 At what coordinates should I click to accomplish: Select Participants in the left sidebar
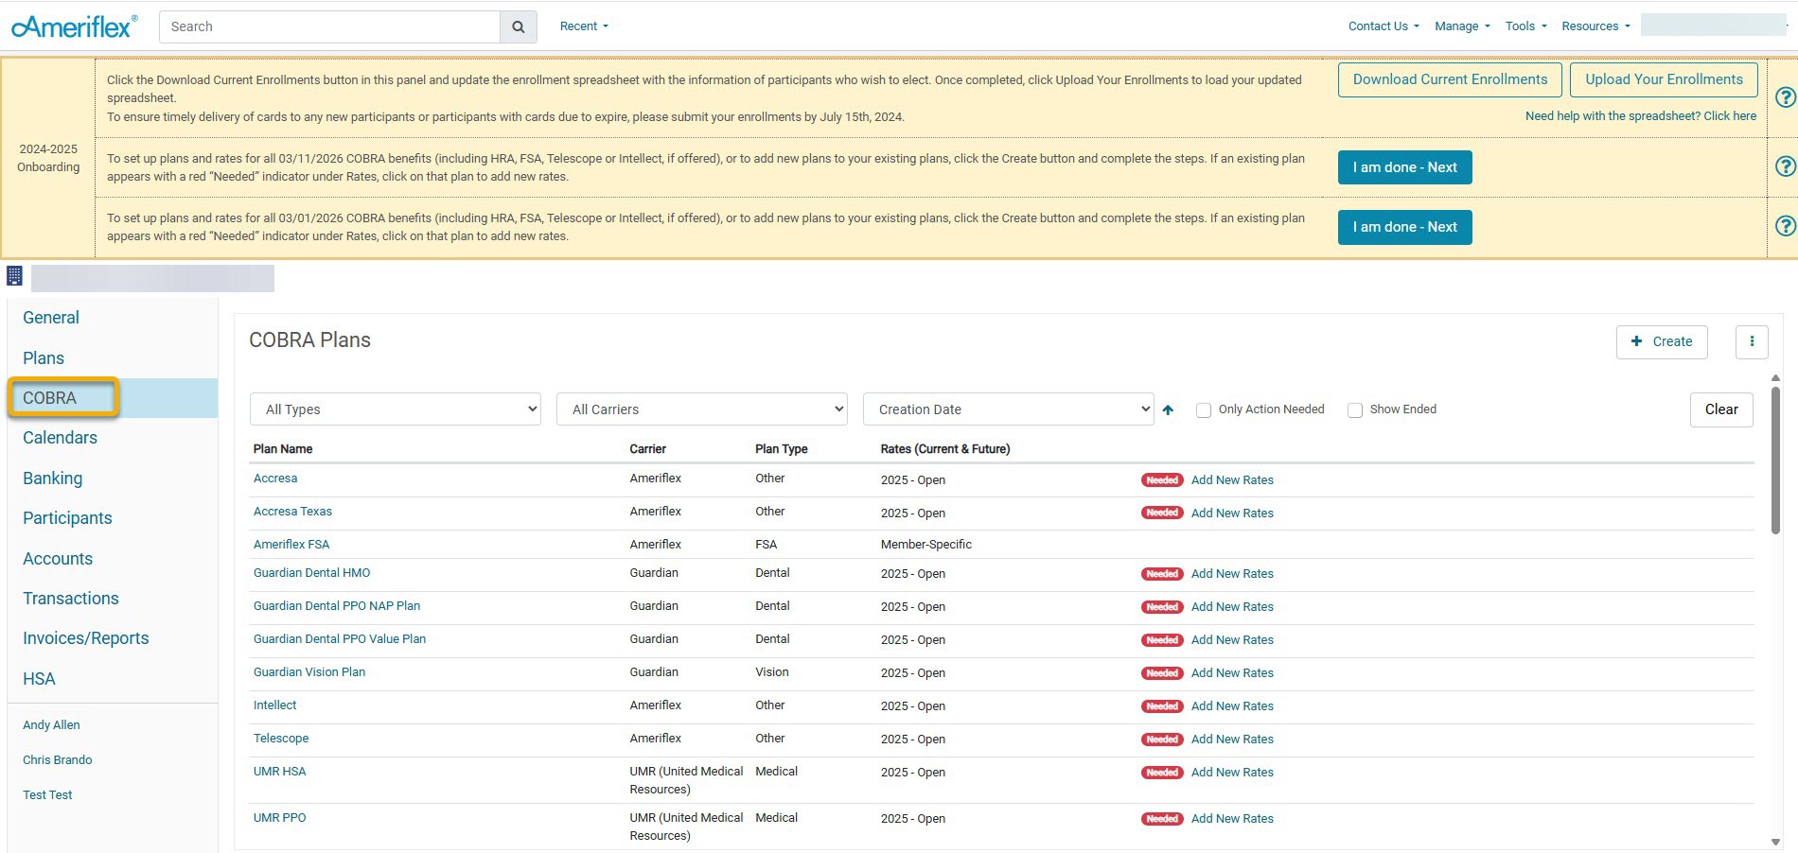click(67, 518)
